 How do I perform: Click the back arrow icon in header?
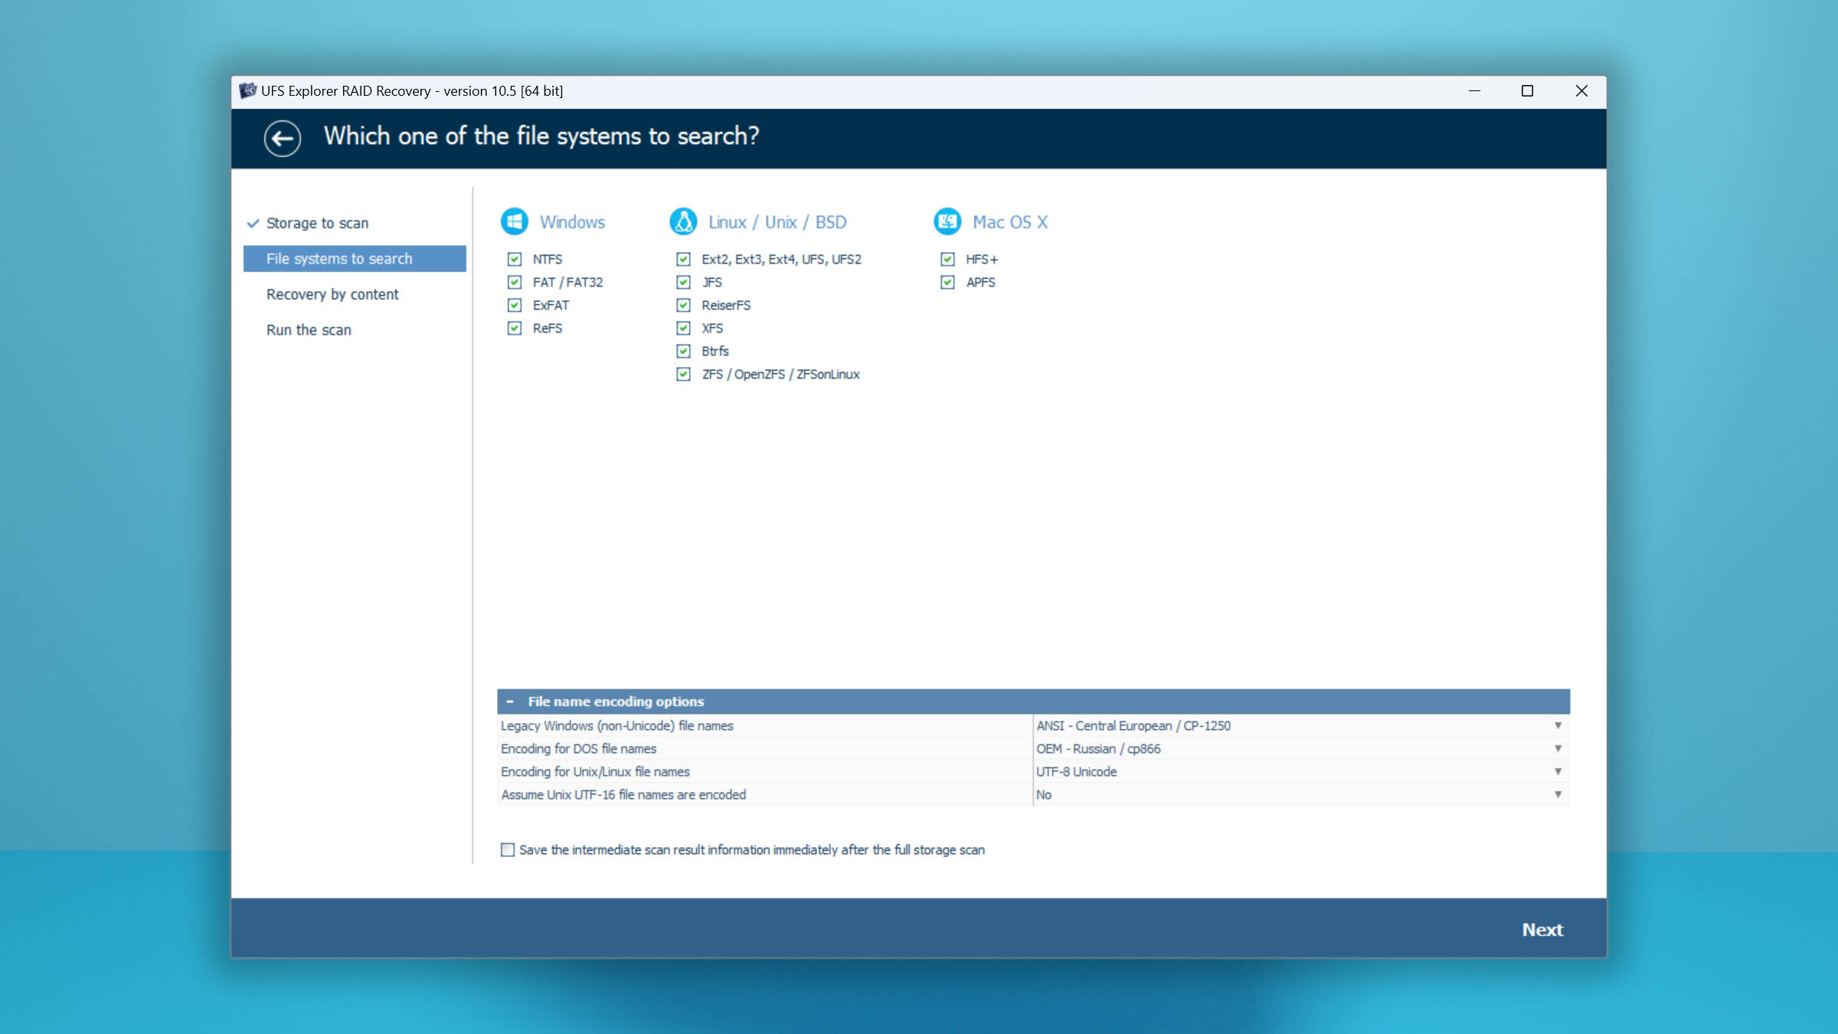click(283, 138)
